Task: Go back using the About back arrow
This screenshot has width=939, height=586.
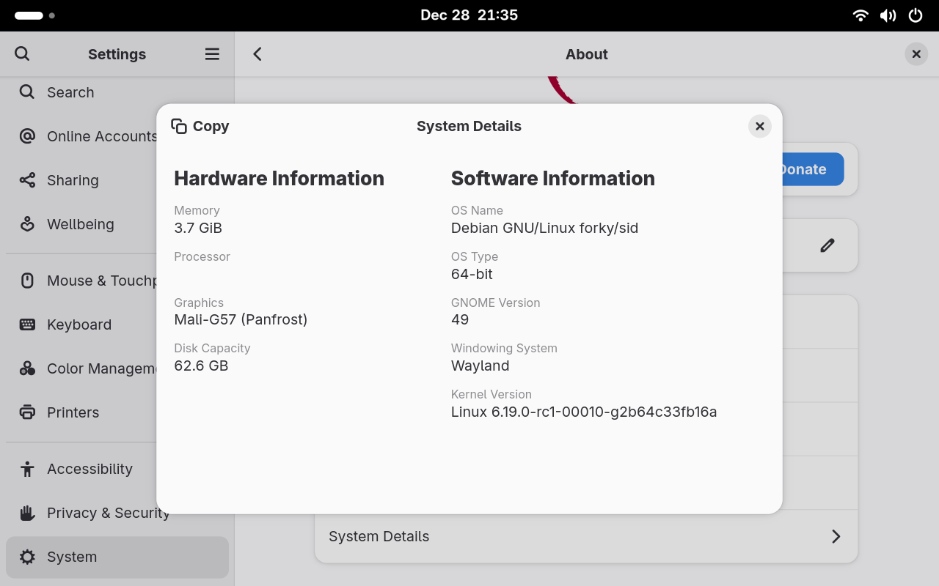Action: point(257,54)
